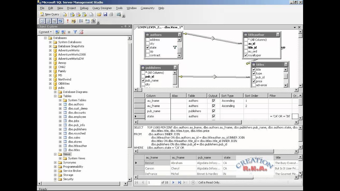Open the File menu
340x191 pixels.
click(42, 8)
